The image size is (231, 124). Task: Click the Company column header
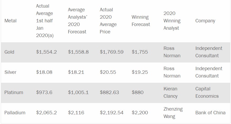coord(205,21)
